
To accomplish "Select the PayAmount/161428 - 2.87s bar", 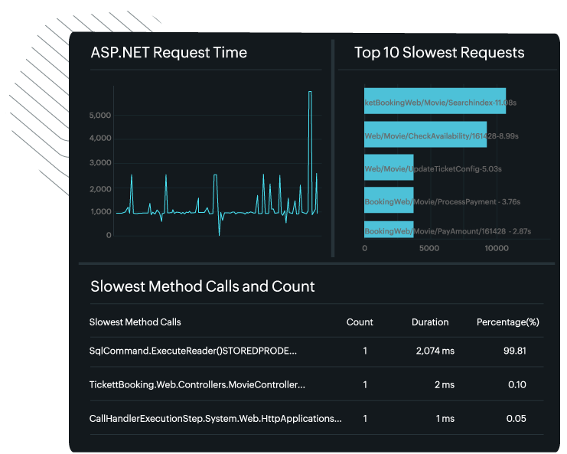I will (x=389, y=230).
